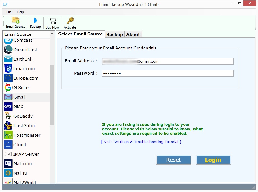Viewport: 258px width, 192px height.
Task: Switch to Select Email Source tab
Action: click(x=81, y=34)
